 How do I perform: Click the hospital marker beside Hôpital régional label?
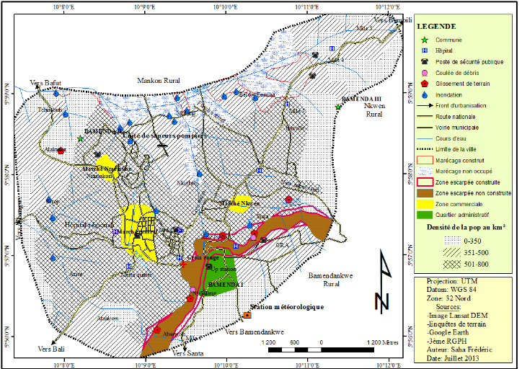(x=115, y=231)
